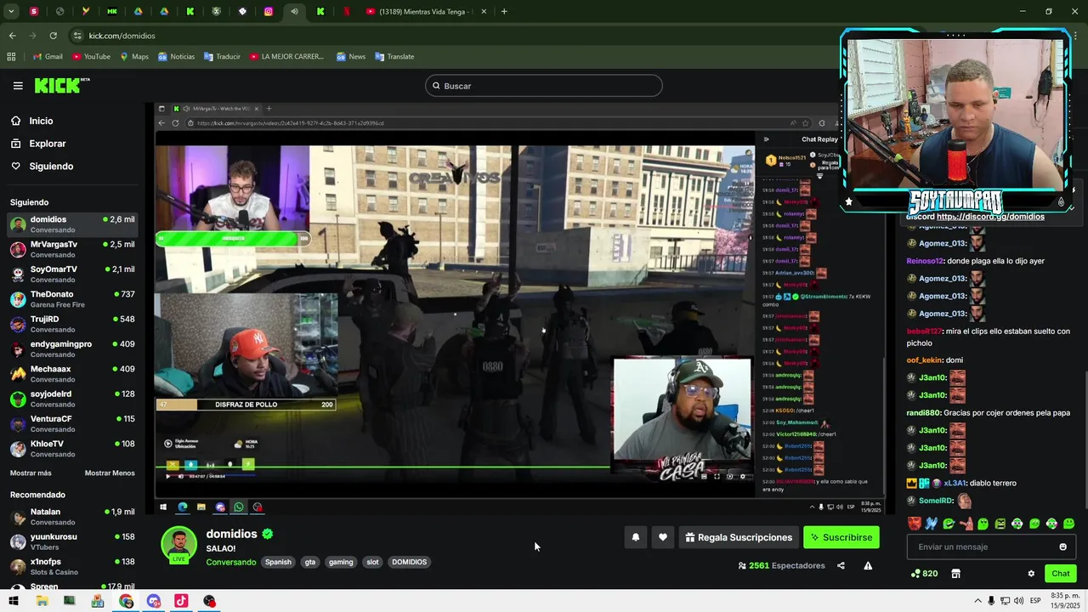View site information icon in address bar
This screenshot has width=1088, height=612.
(77, 36)
